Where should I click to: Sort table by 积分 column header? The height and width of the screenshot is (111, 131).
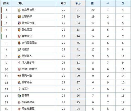tap(78, 3)
